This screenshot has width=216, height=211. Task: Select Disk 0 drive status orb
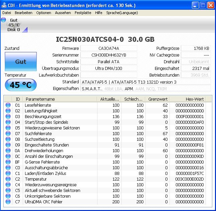(3, 20)
